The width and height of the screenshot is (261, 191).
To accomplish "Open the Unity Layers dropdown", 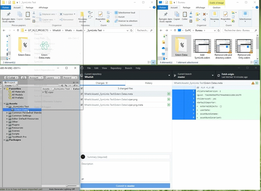I will [53, 78].
